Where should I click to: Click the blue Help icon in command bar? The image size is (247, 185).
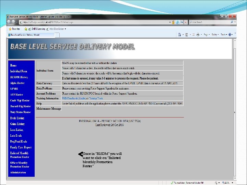pyautogui.click(x=230, y=35)
